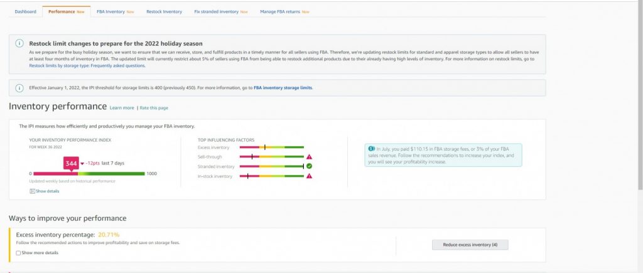Click the 20.71% excess inventory percentage
The image size is (643, 273).
tap(109, 235)
